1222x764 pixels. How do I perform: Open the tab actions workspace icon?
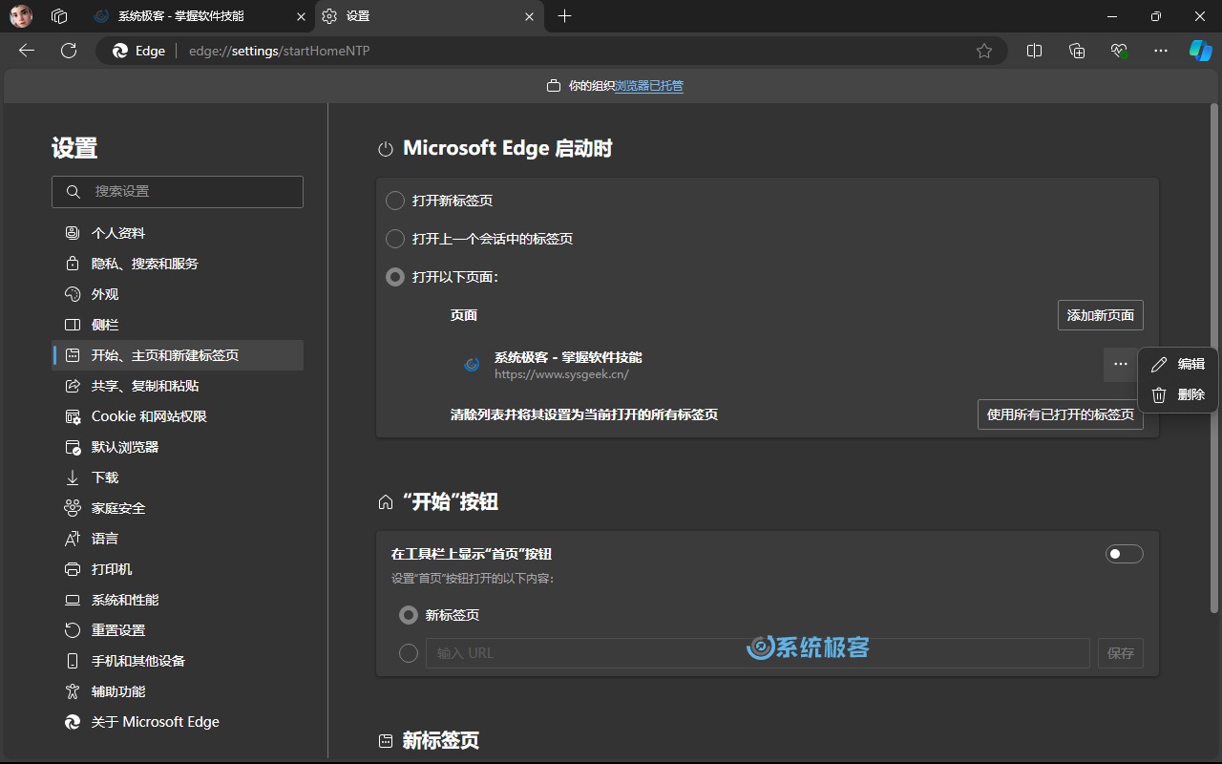[x=59, y=16]
